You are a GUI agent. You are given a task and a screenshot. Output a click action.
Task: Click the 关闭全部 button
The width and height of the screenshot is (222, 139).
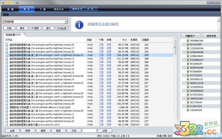point(61,28)
